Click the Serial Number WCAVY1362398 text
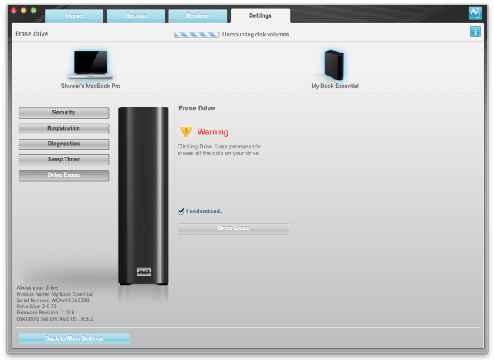 53,300
